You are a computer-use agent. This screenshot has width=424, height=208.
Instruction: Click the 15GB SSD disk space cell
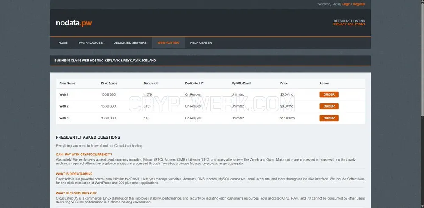pos(109,106)
